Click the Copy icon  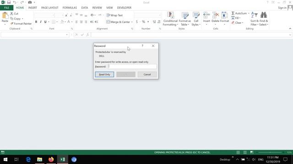(11, 19)
